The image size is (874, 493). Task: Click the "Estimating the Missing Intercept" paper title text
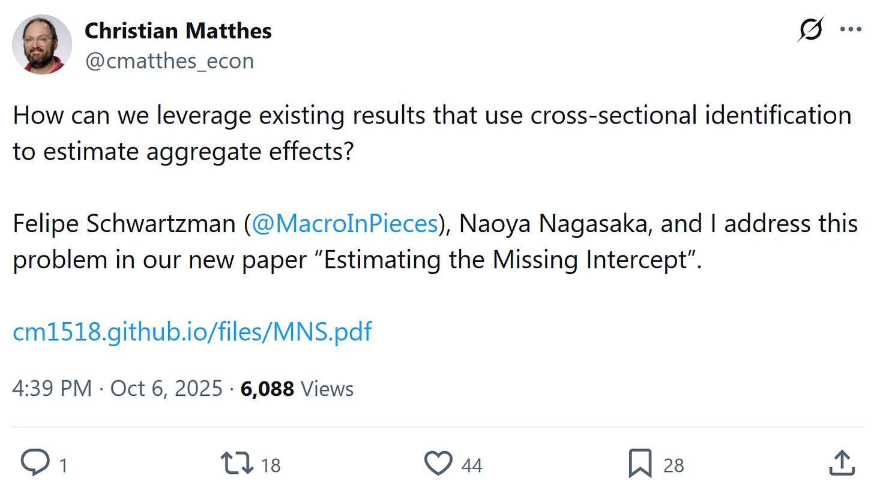click(507, 260)
